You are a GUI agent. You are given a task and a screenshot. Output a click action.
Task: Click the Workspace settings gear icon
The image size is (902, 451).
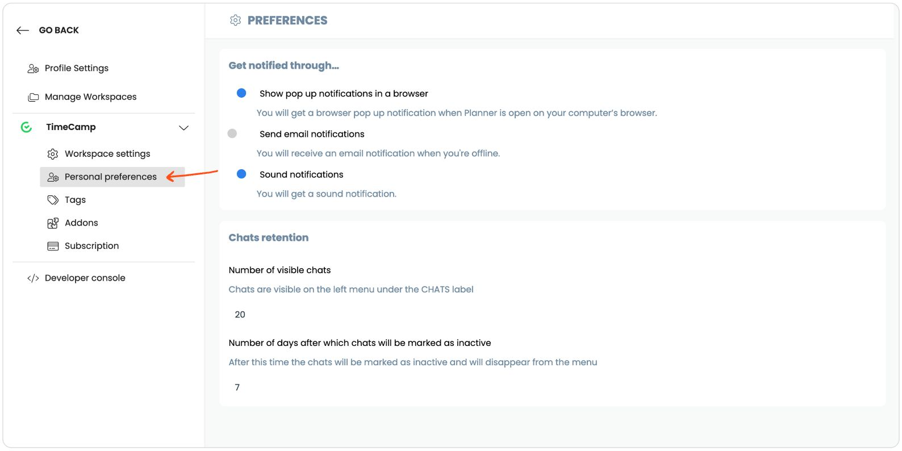coord(53,154)
